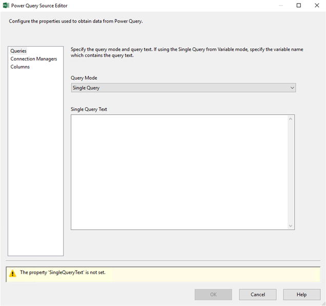This screenshot has width=326, height=306.
Task: Open Help for this editor
Action: click(301, 295)
